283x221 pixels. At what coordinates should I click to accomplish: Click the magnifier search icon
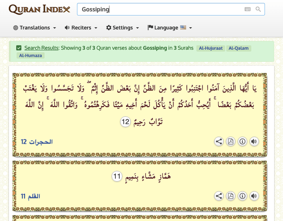coord(258,9)
